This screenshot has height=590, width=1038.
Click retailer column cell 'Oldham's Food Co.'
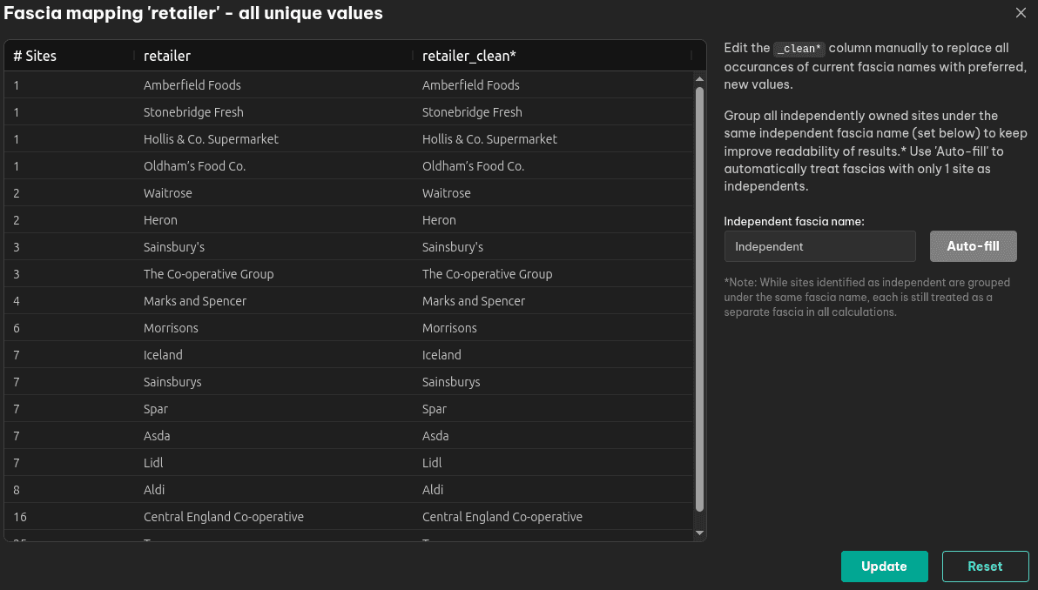coord(273,166)
